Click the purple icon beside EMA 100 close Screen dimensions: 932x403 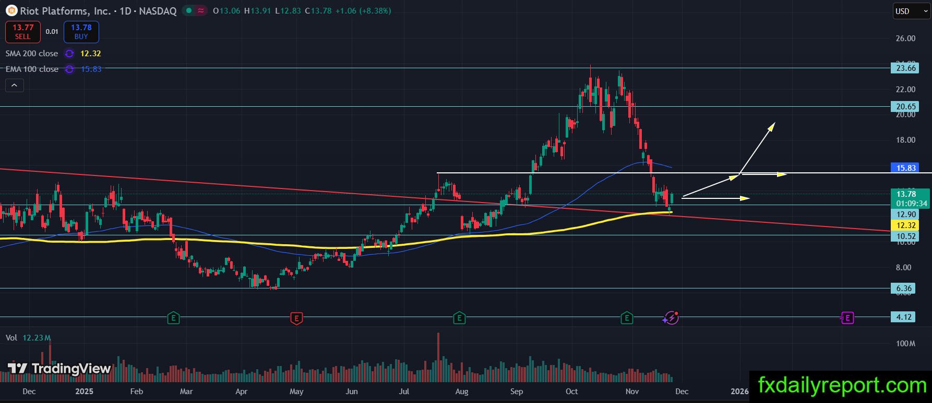pyautogui.click(x=69, y=69)
